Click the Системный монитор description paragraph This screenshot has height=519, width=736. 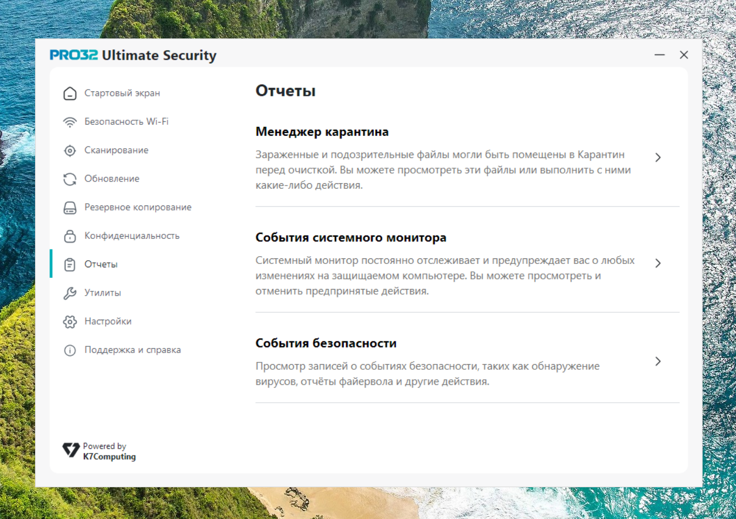pyautogui.click(x=445, y=276)
